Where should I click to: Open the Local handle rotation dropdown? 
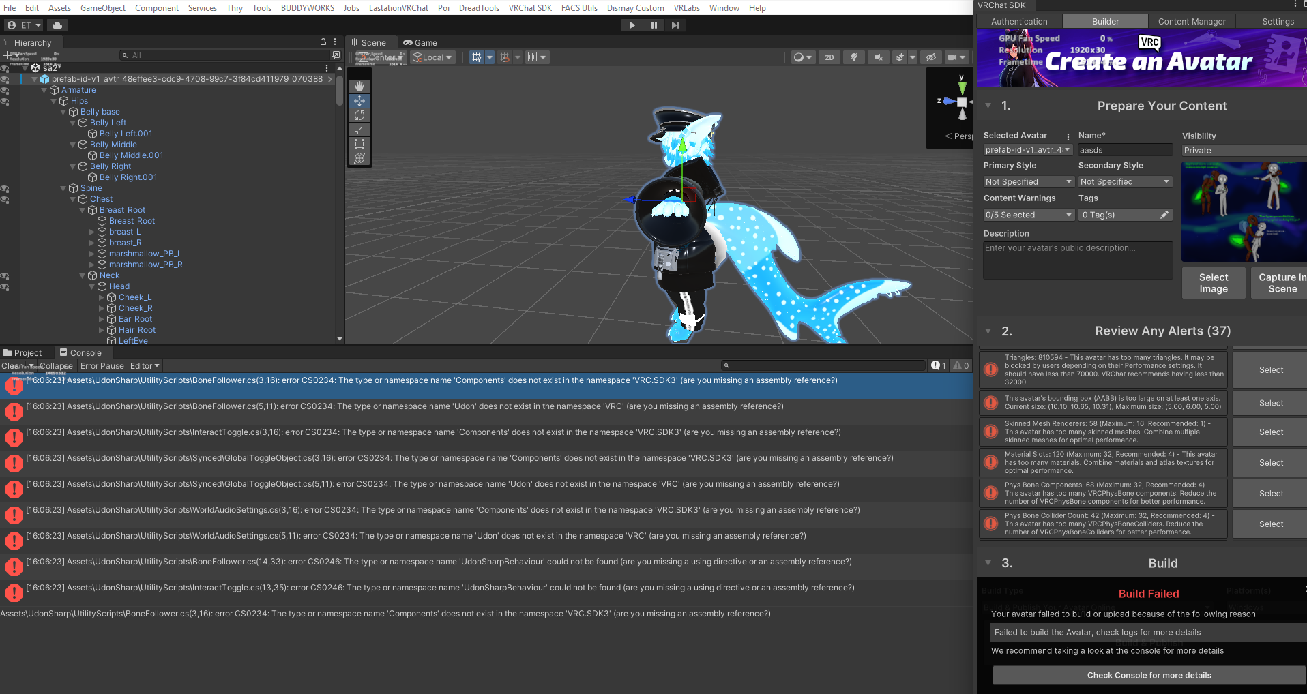(x=433, y=57)
